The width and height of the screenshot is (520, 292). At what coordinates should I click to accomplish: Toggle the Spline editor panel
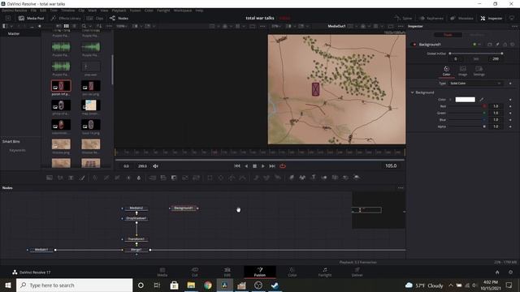(x=403, y=18)
